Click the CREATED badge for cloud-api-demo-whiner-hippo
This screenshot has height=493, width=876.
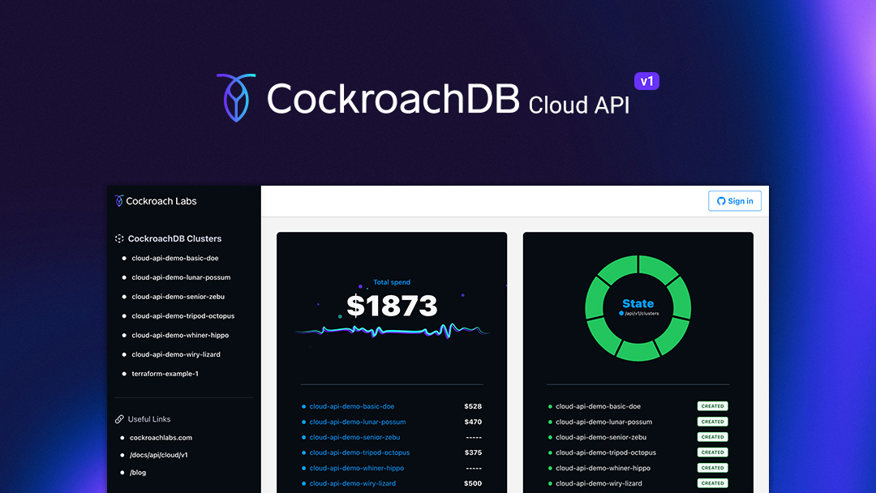pos(712,467)
